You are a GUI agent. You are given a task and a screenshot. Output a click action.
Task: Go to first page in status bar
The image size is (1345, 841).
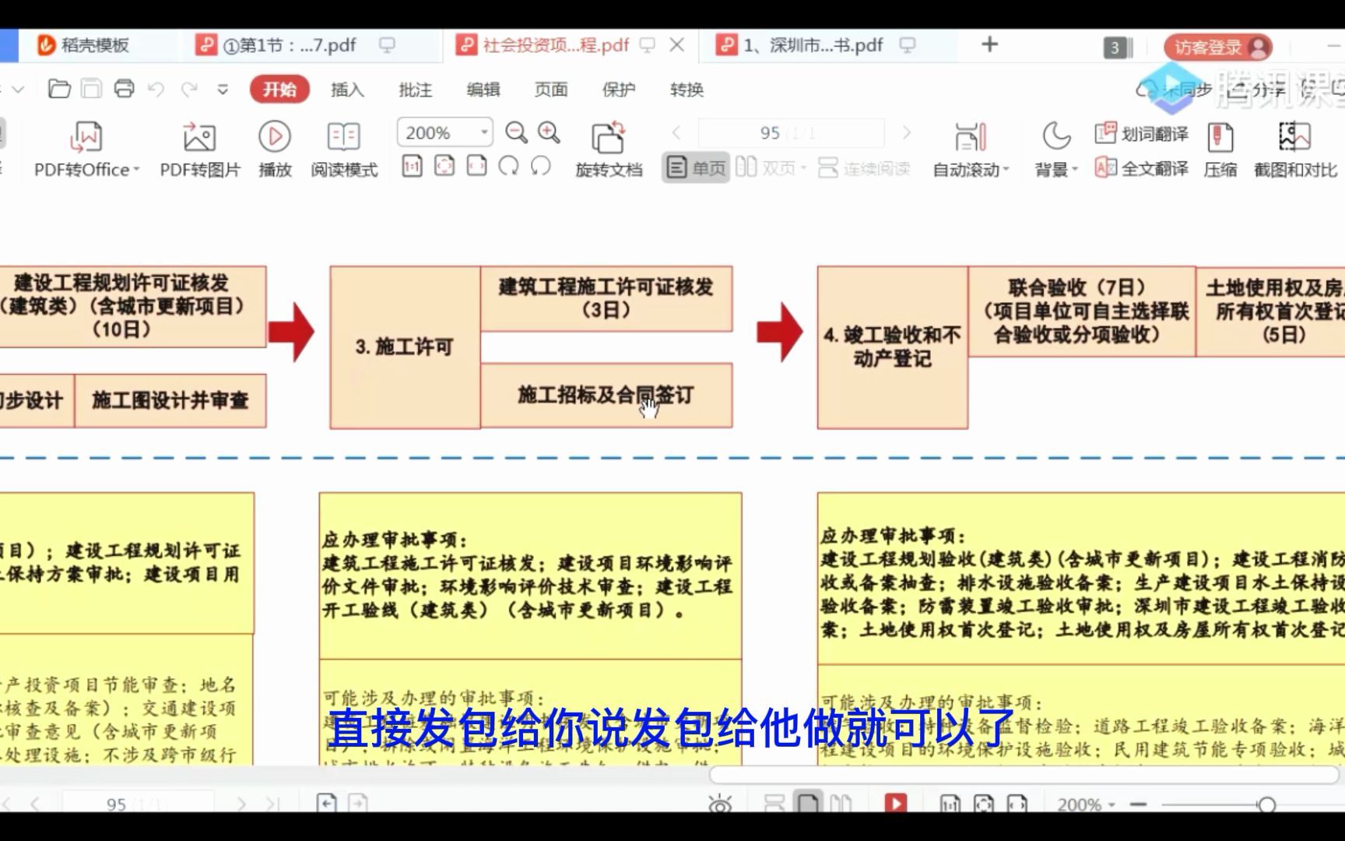pyautogui.click(x=5, y=804)
